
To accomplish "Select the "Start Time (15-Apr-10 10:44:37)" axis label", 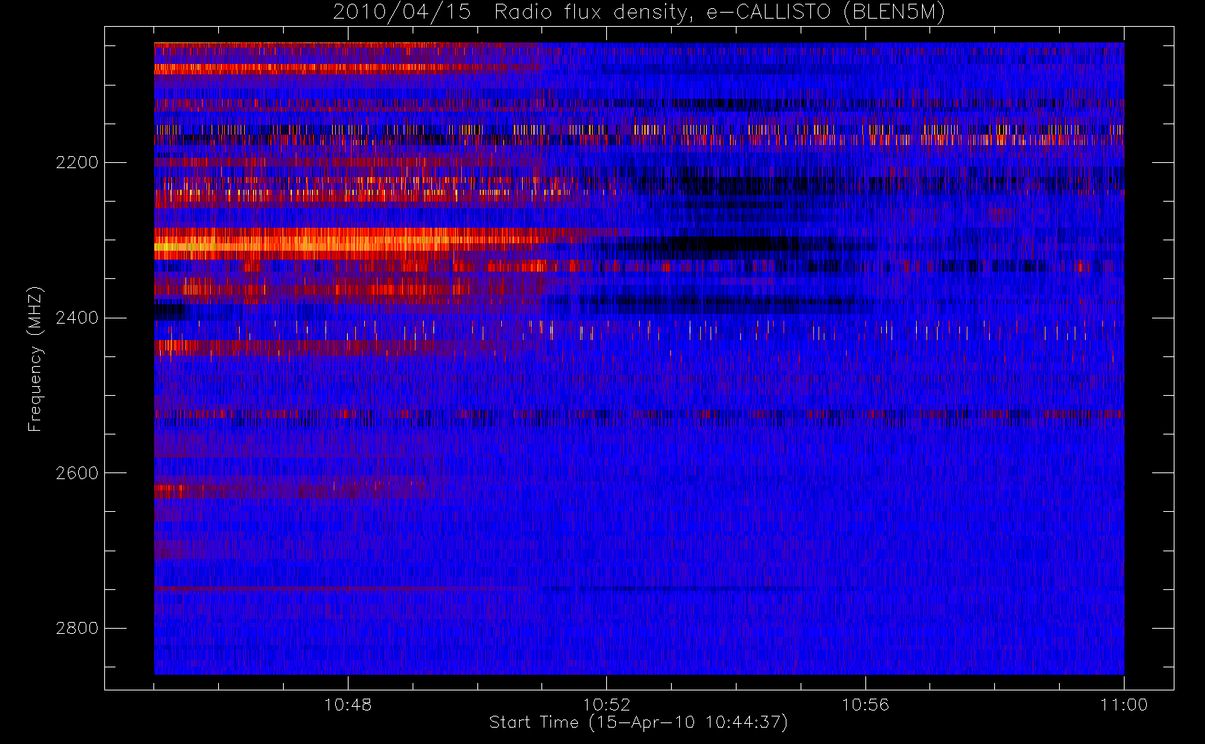I will (638, 722).
